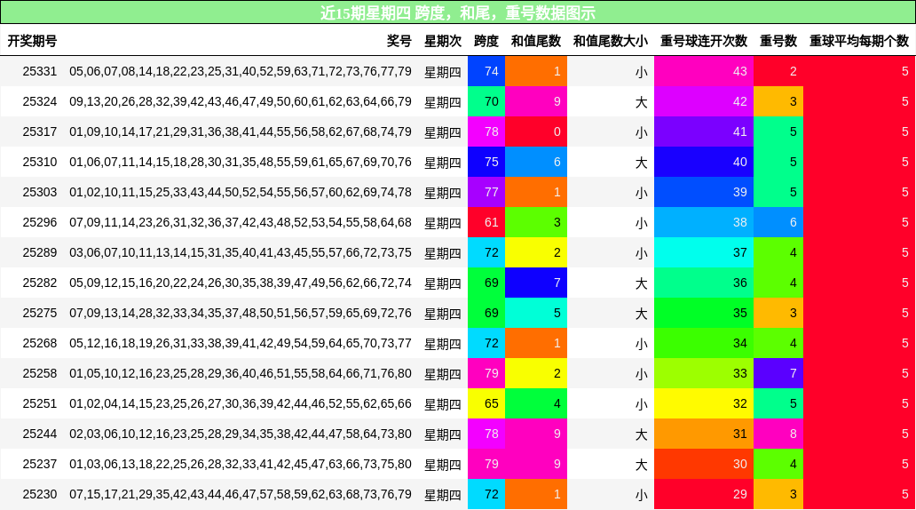Click repeat count cell 8 in row 25244
Viewport: 916px width, 510px height.
click(778, 434)
